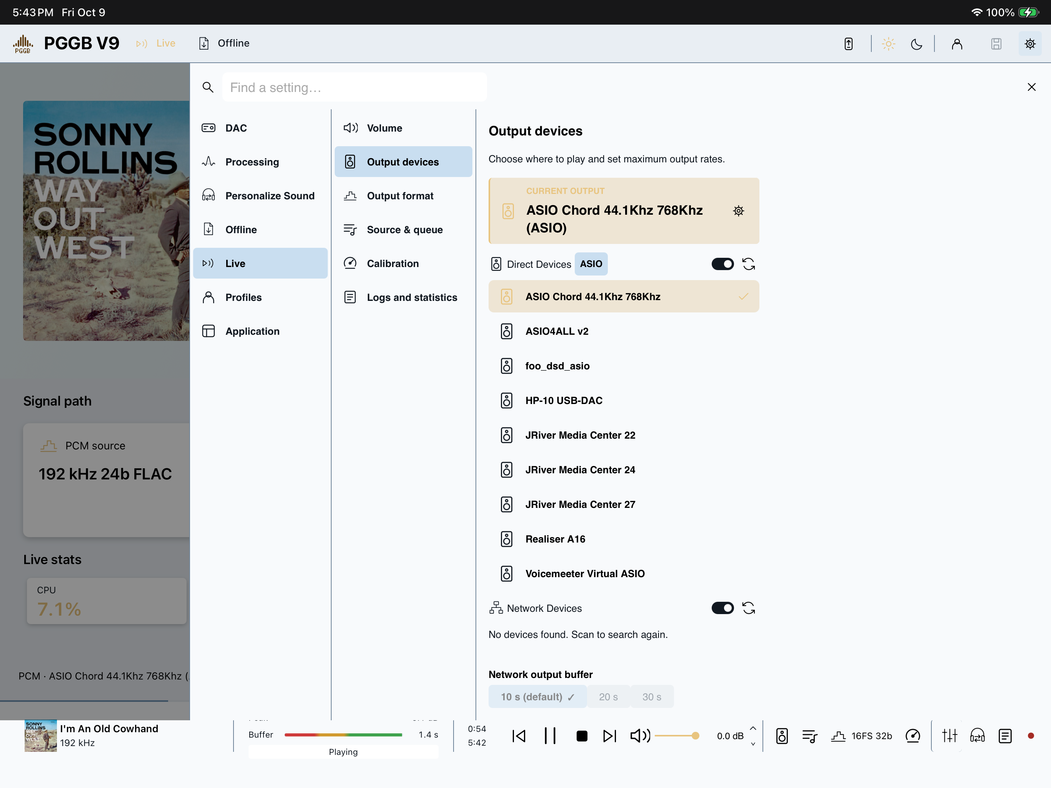
Task: Click the settings gear in the header
Action: point(1030,44)
